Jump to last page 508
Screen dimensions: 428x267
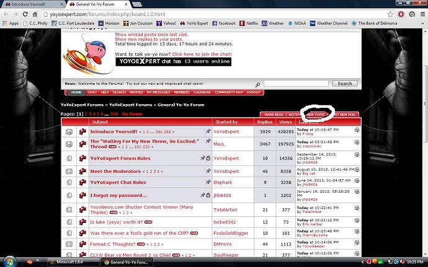pyautogui.click(x=114, y=114)
